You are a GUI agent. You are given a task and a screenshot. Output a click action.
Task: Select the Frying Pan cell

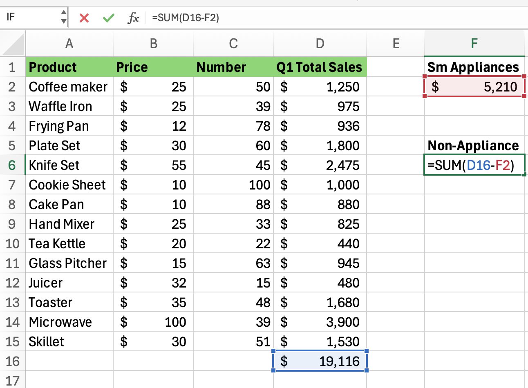click(x=69, y=126)
